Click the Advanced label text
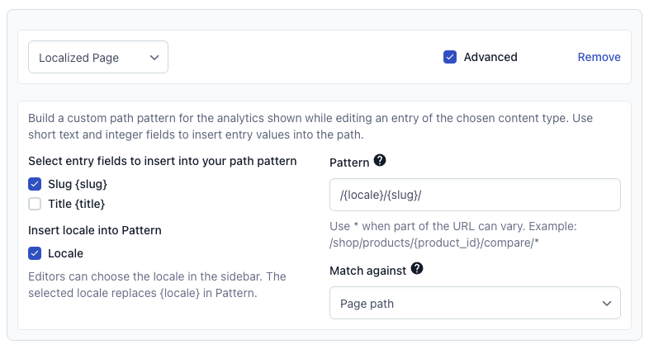 click(x=490, y=57)
